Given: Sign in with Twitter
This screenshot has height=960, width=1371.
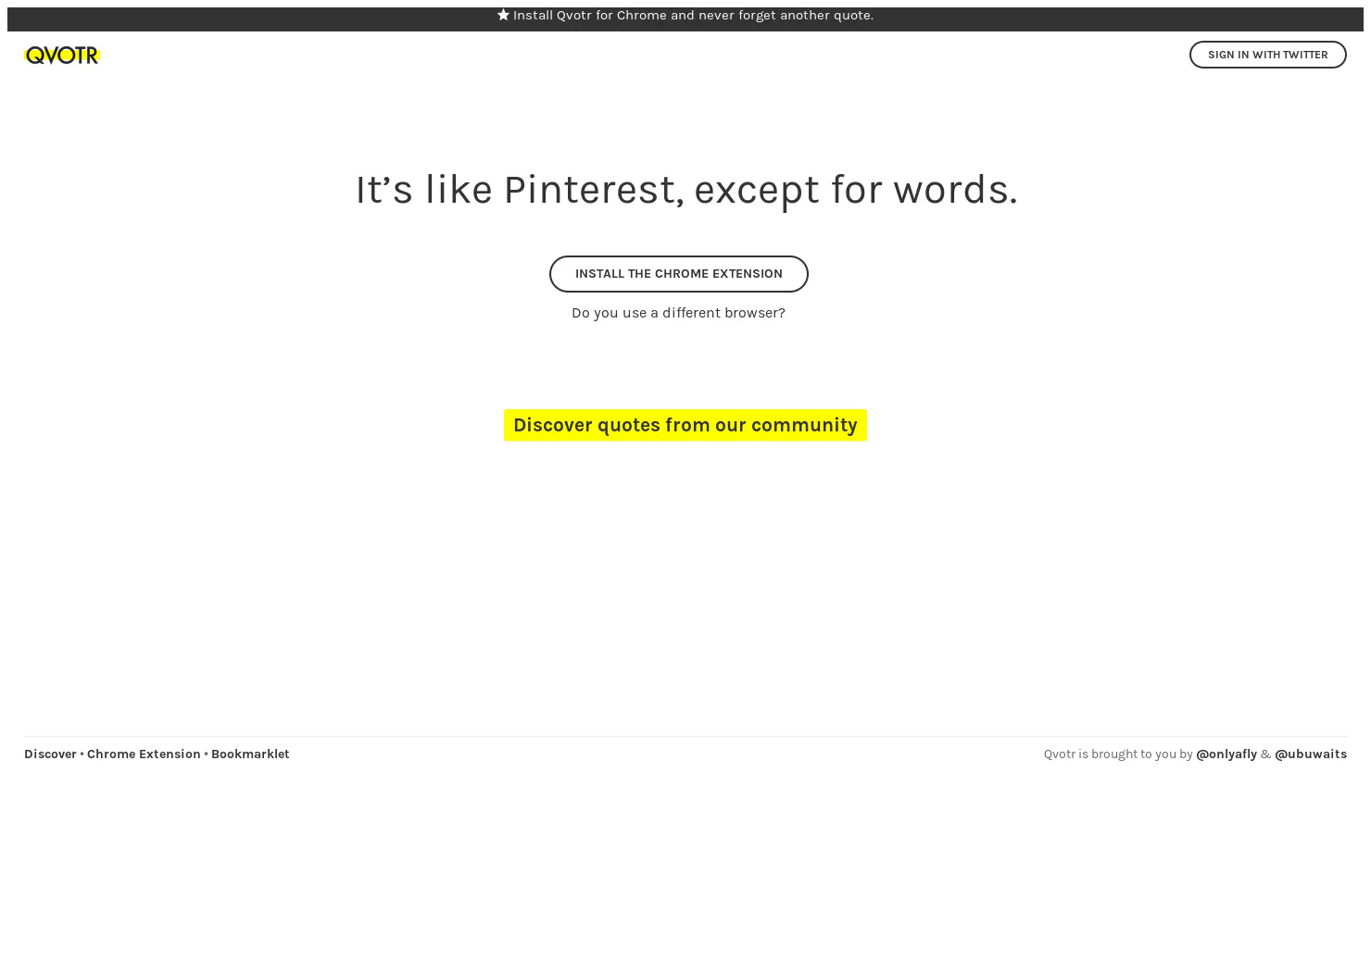Looking at the screenshot, I should [x=1267, y=55].
